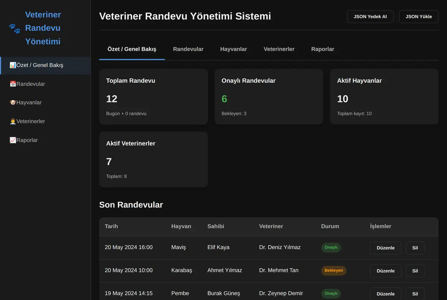Switch to the Veterinerler tab
This screenshot has width=447, height=300.
(279, 49)
